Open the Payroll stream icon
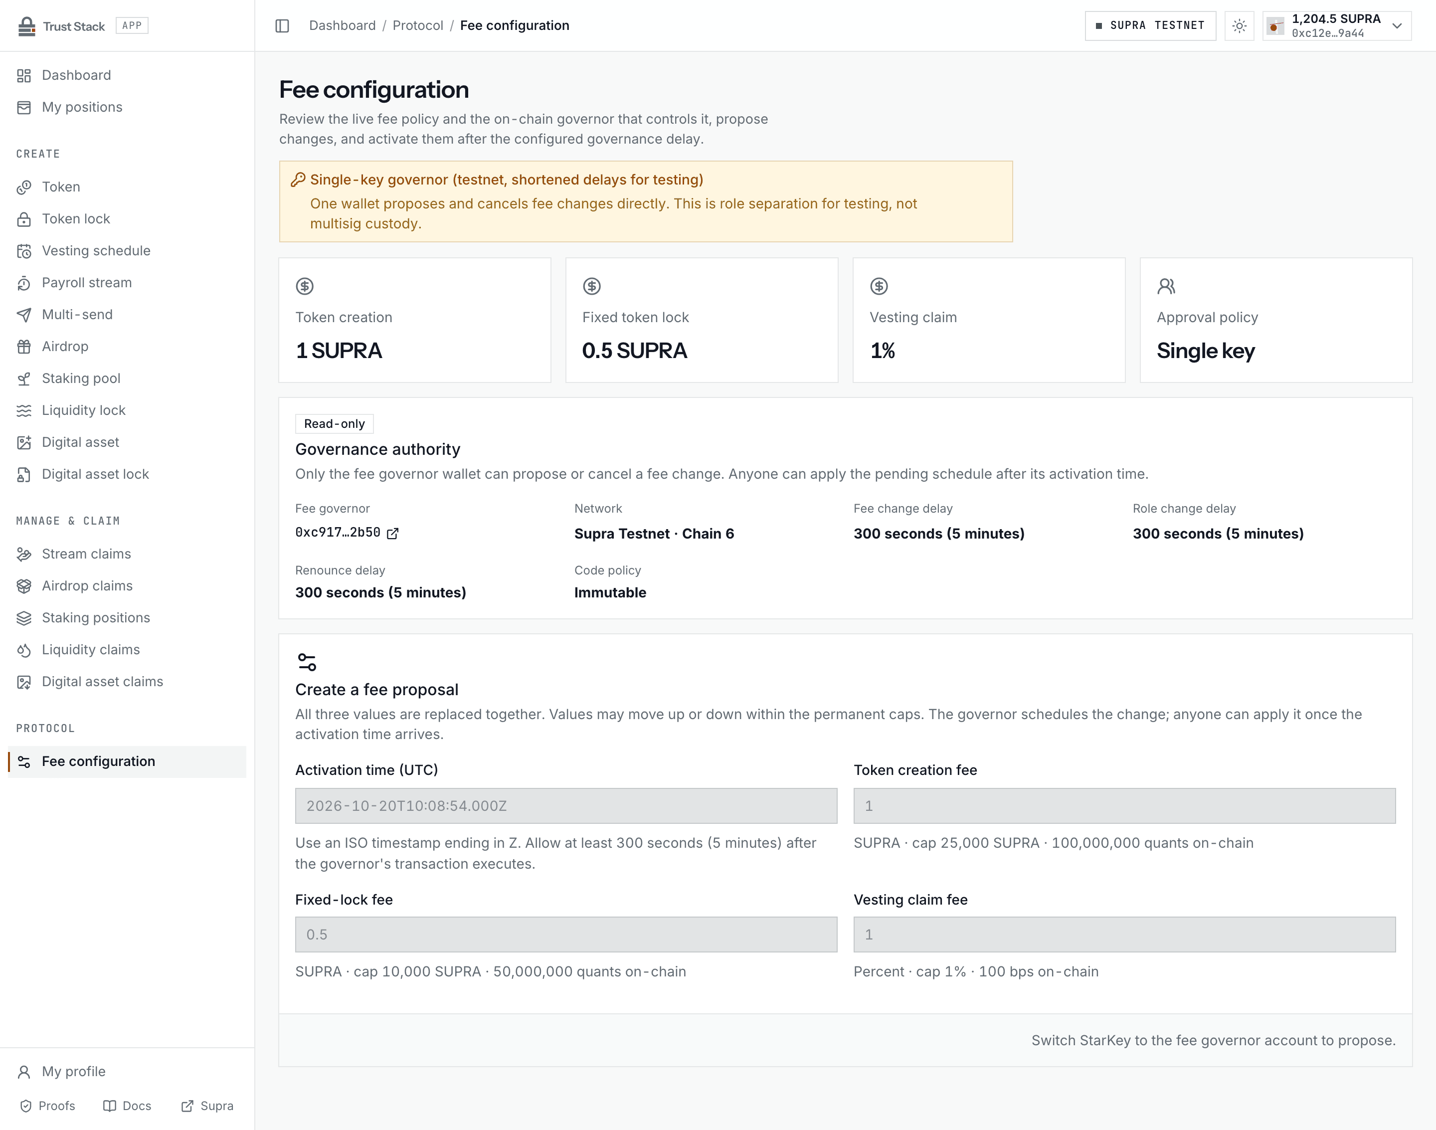This screenshot has width=1436, height=1130. tap(24, 283)
